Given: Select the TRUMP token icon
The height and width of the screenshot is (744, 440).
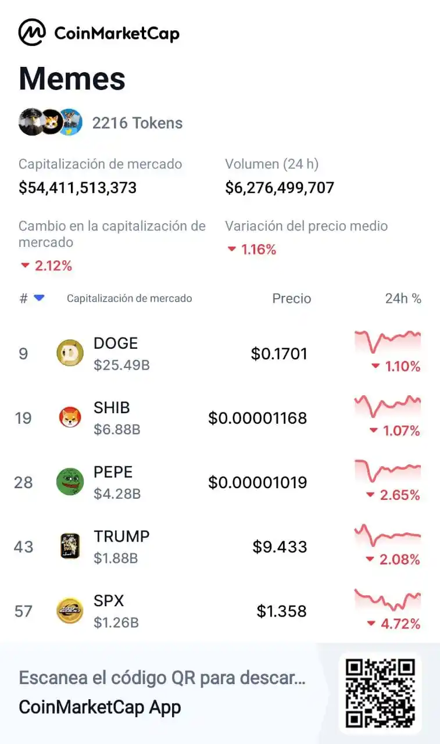Looking at the screenshot, I should pos(70,546).
